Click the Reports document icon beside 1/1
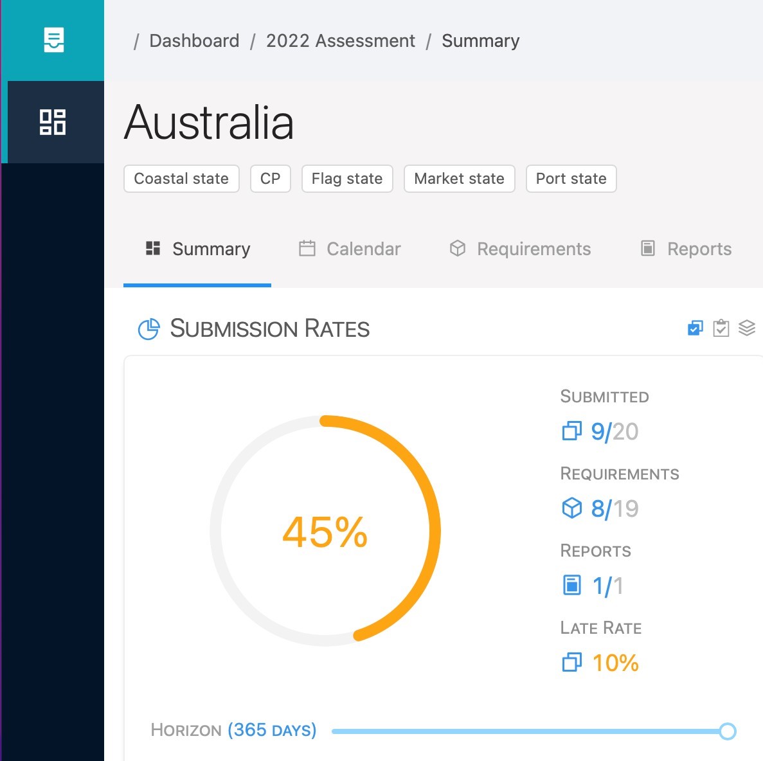This screenshot has width=763, height=761. coord(571,586)
